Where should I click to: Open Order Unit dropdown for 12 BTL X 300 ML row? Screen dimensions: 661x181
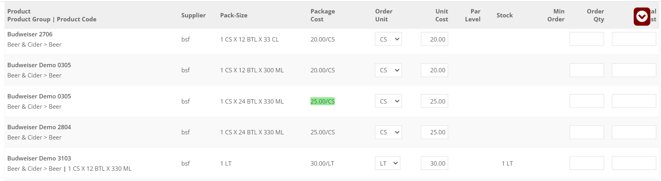tap(388, 70)
